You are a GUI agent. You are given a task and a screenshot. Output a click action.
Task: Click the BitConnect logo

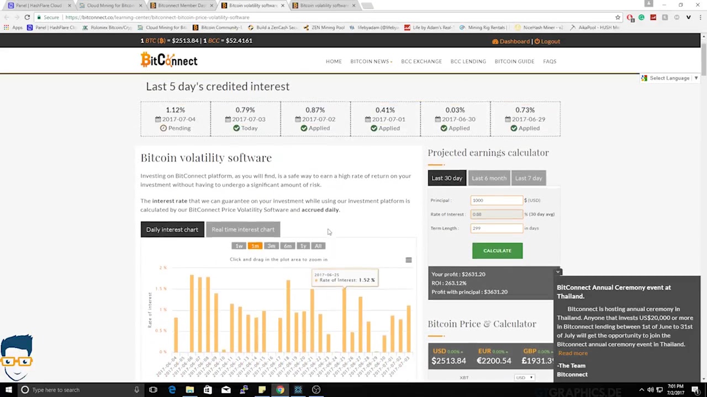(169, 60)
